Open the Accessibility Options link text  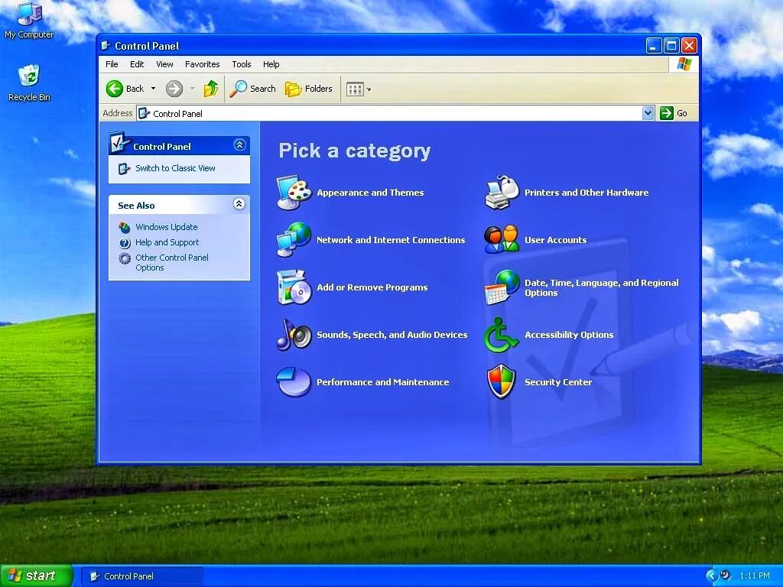tap(569, 335)
